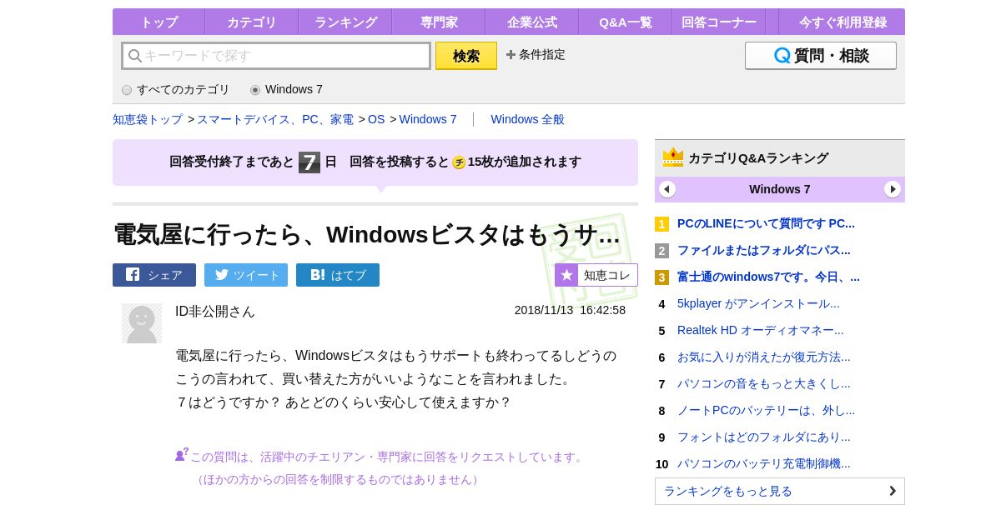Viewport: 1001px width, 525px height.
Task: Go to next category with right arrow
Action: tap(893, 189)
